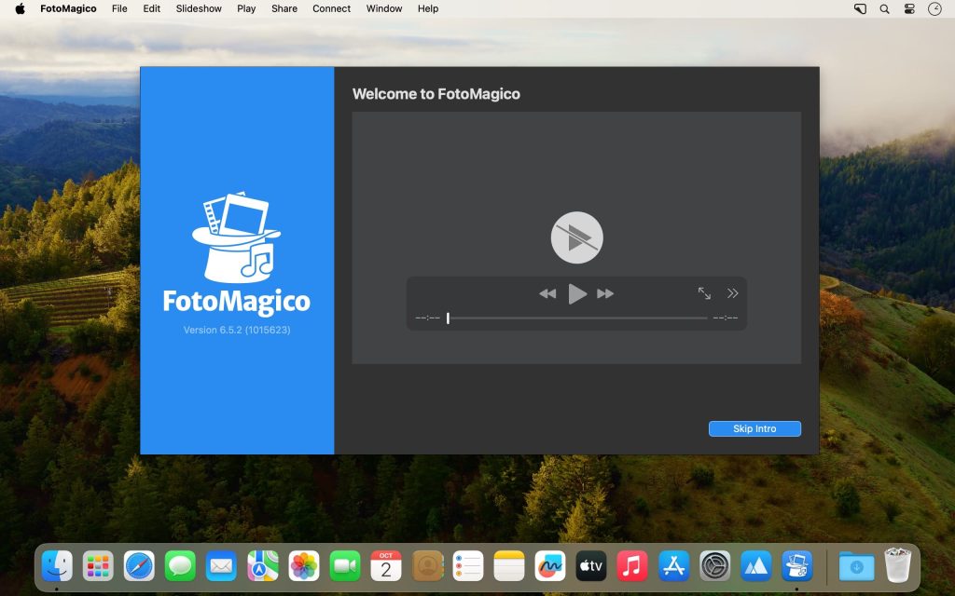Open Photos from the Dock
The width and height of the screenshot is (955, 596).
(303, 566)
